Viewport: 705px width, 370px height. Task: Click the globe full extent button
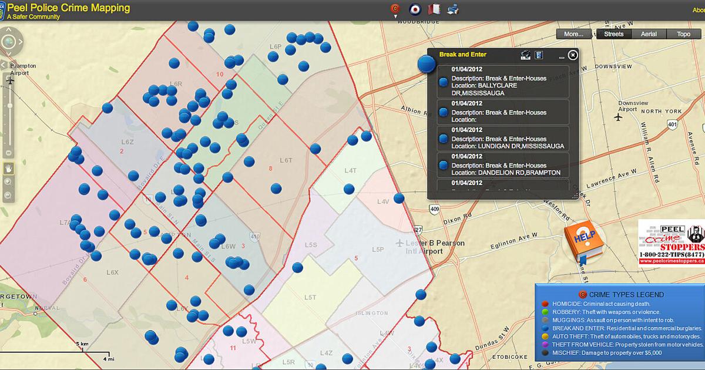point(9,42)
